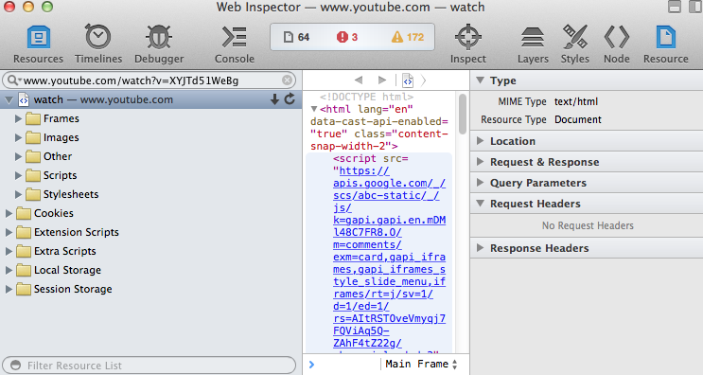Expand the Request & Response section
This screenshot has height=375, width=703.
click(480, 162)
